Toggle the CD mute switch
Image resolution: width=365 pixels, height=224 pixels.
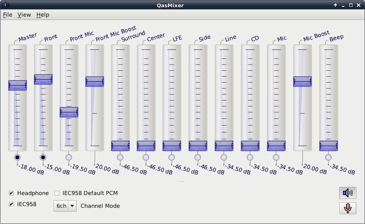pos(250,157)
